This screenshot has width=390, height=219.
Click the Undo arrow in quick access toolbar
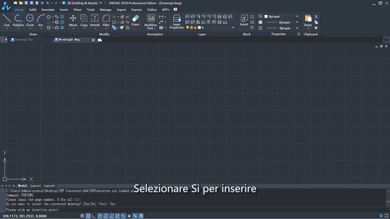(48, 3)
